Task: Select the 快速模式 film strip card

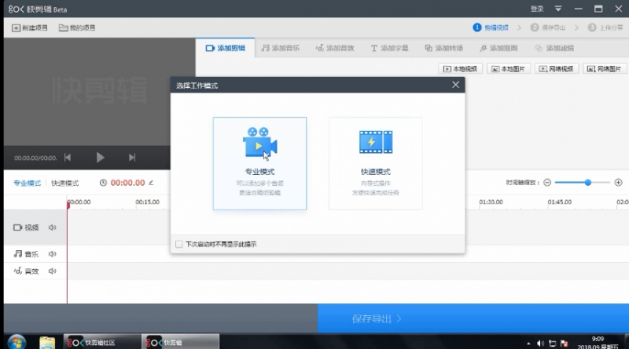Action: 376,163
